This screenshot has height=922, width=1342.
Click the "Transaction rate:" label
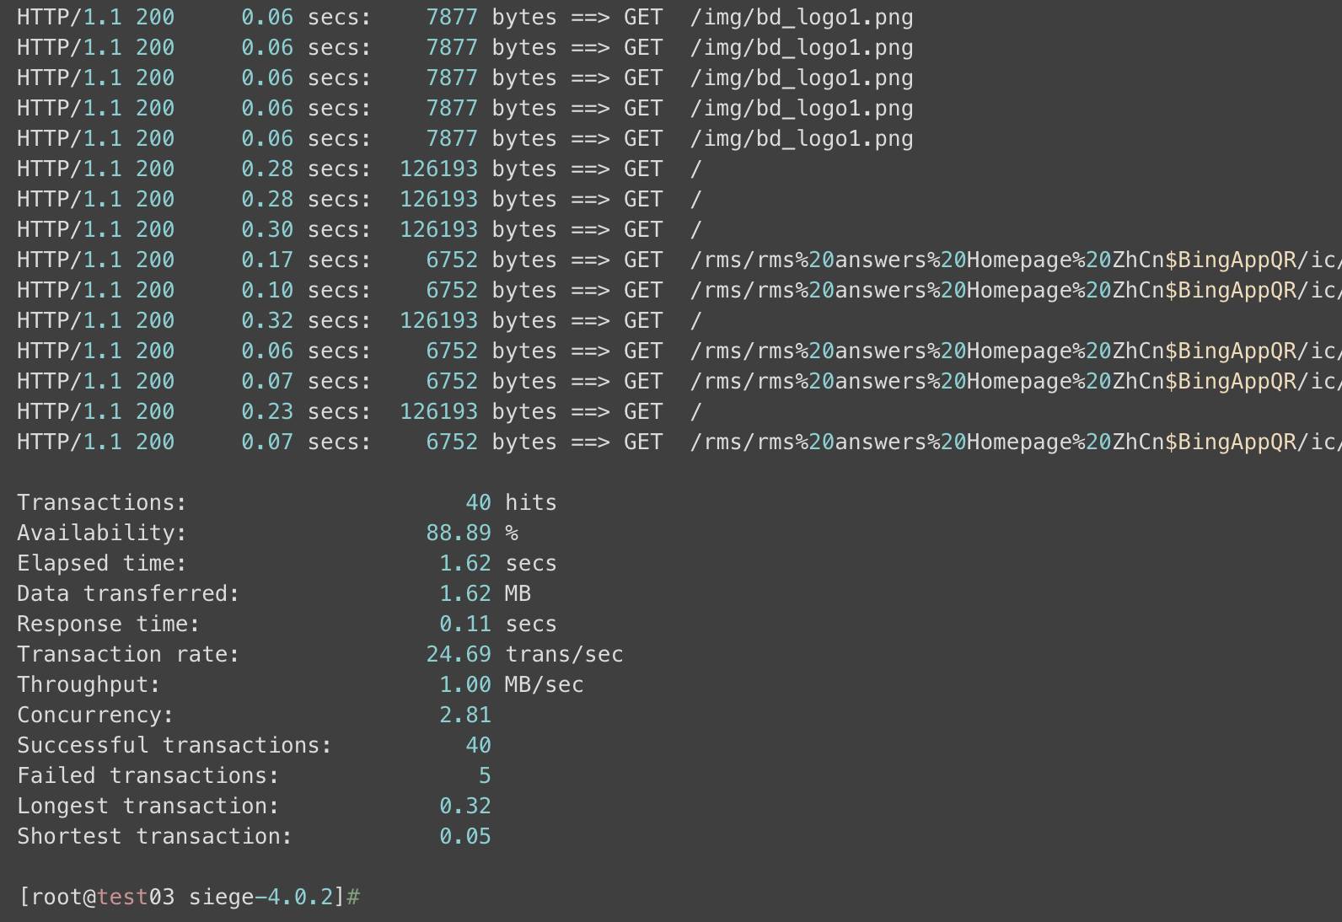[128, 654]
